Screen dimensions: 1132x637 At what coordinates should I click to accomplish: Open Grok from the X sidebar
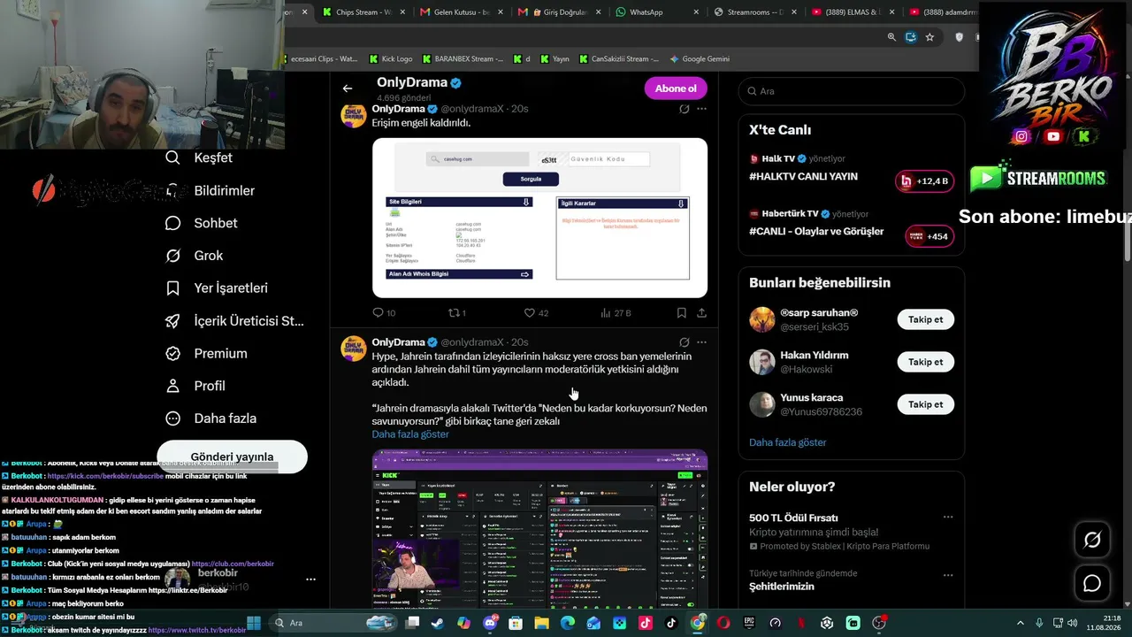(x=195, y=256)
